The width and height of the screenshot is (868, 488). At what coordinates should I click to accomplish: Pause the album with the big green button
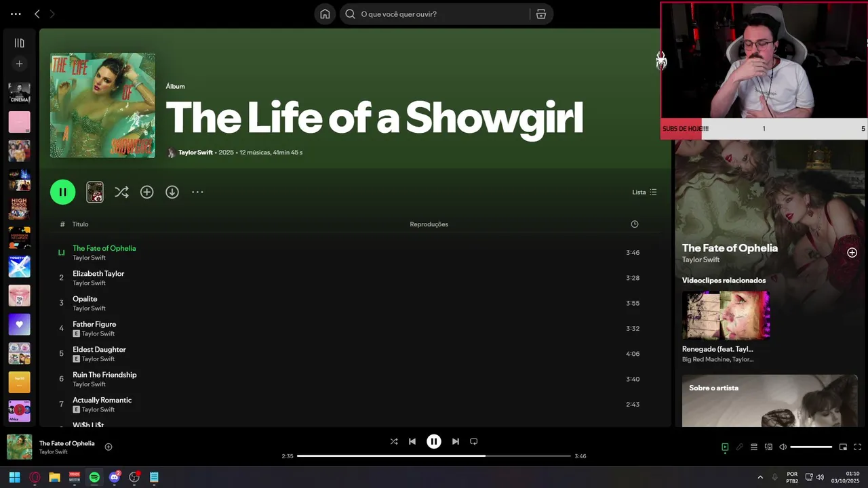pos(62,192)
